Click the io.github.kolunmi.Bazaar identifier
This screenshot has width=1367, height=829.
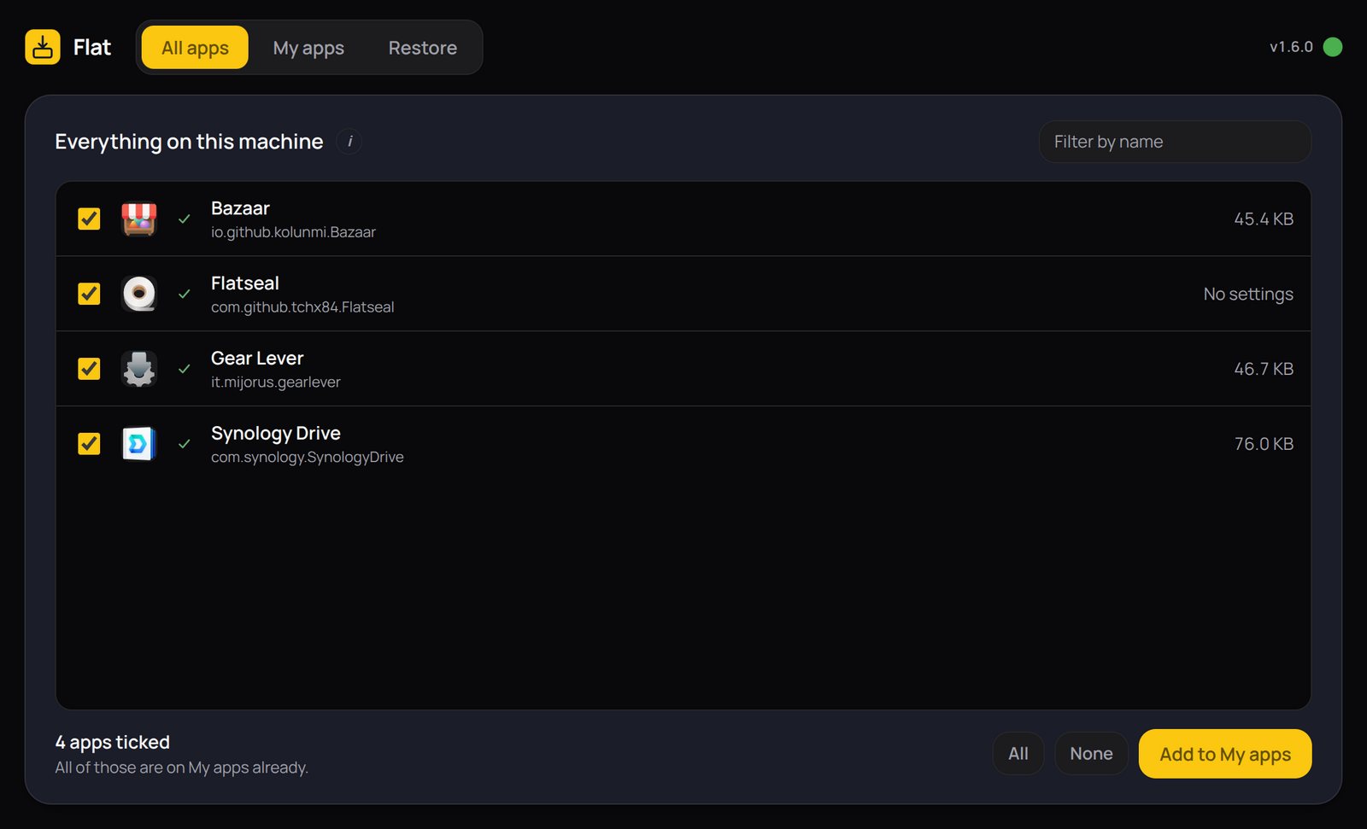pyautogui.click(x=293, y=232)
